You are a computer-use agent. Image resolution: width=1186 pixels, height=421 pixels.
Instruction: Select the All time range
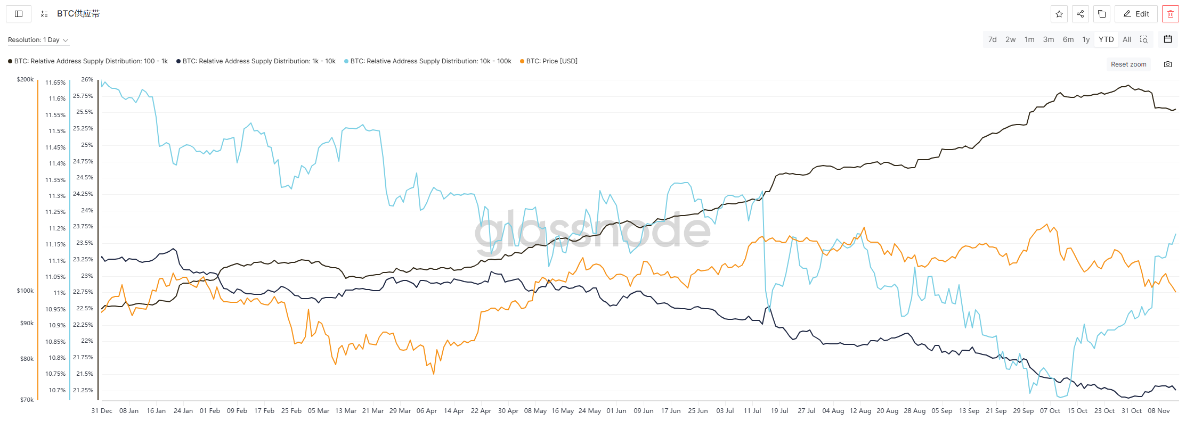click(x=1127, y=39)
